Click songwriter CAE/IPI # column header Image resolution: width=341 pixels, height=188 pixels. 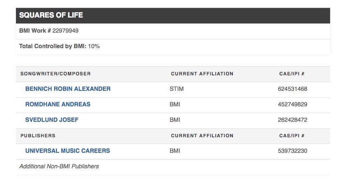[292, 74]
